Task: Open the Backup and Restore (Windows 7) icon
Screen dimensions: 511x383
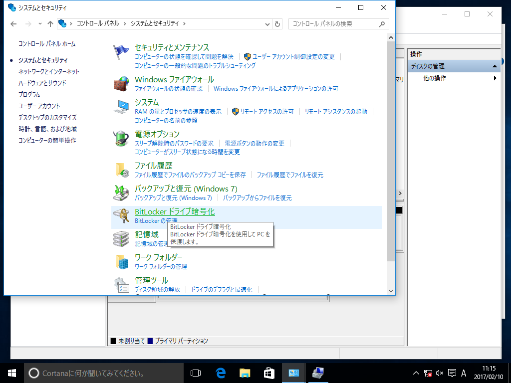Action: 121,193
